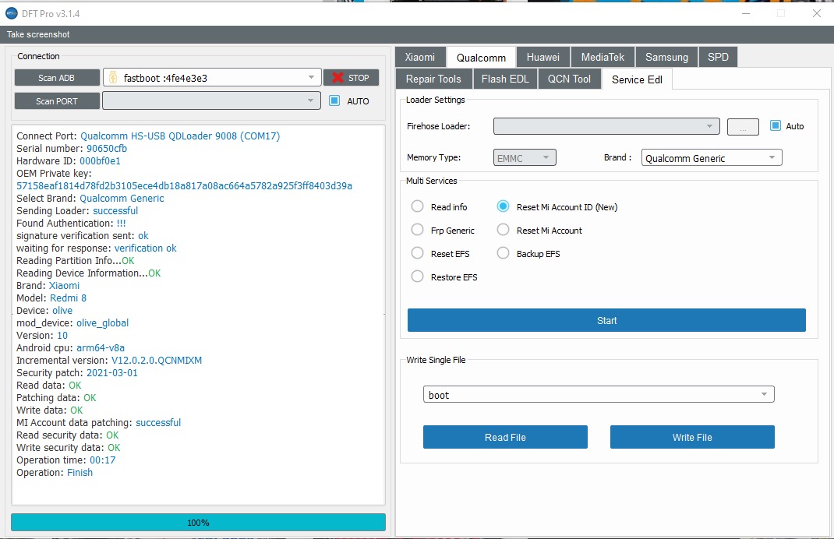The height and width of the screenshot is (539, 834).
Task: Toggle the AUTO checkbox in Connection
Action: 334,100
